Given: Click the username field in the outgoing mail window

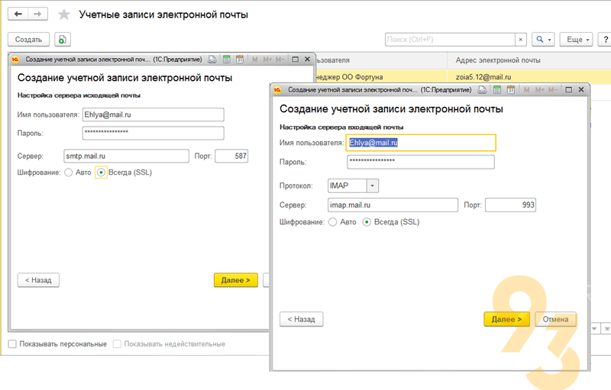Looking at the screenshot, I should pyautogui.click(x=154, y=114).
